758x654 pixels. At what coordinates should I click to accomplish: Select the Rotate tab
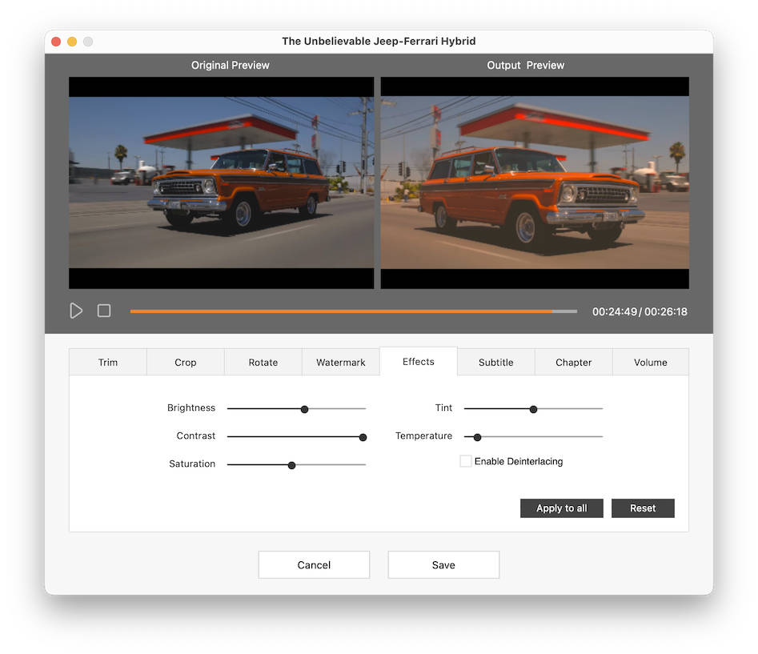pyautogui.click(x=263, y=363)
